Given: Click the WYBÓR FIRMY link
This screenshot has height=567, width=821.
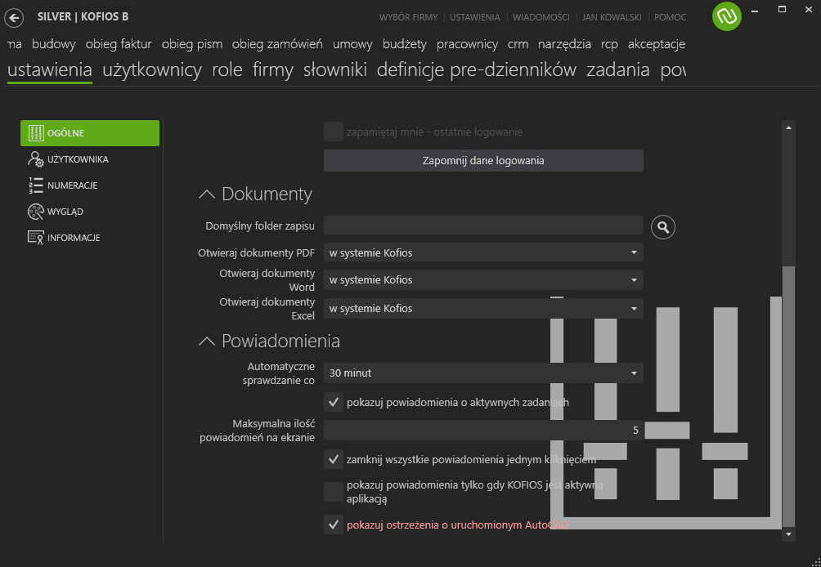Looking at the screenshot, I should coord(408,17).
